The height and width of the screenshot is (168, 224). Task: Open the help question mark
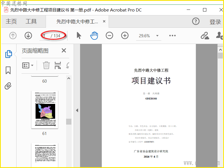tap(196, 22)
